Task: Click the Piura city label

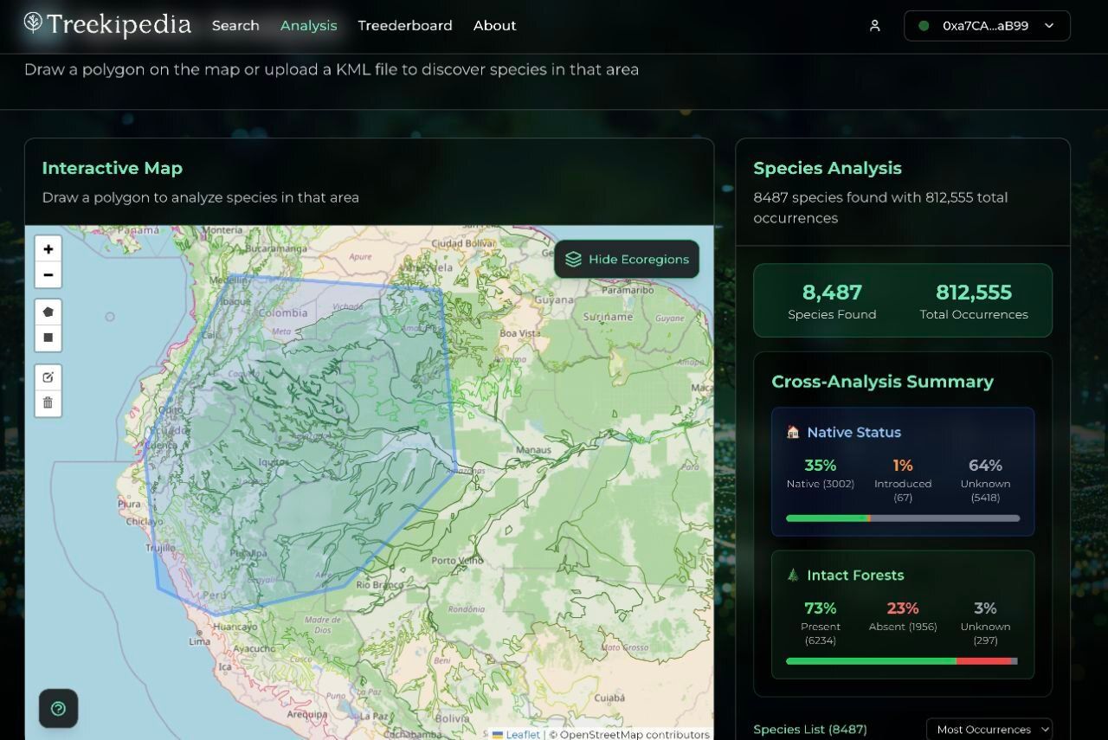Action: coord(130,503)
